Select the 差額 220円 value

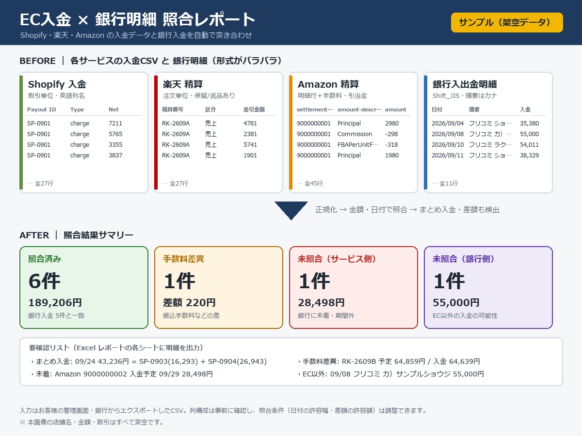[190, 303]
